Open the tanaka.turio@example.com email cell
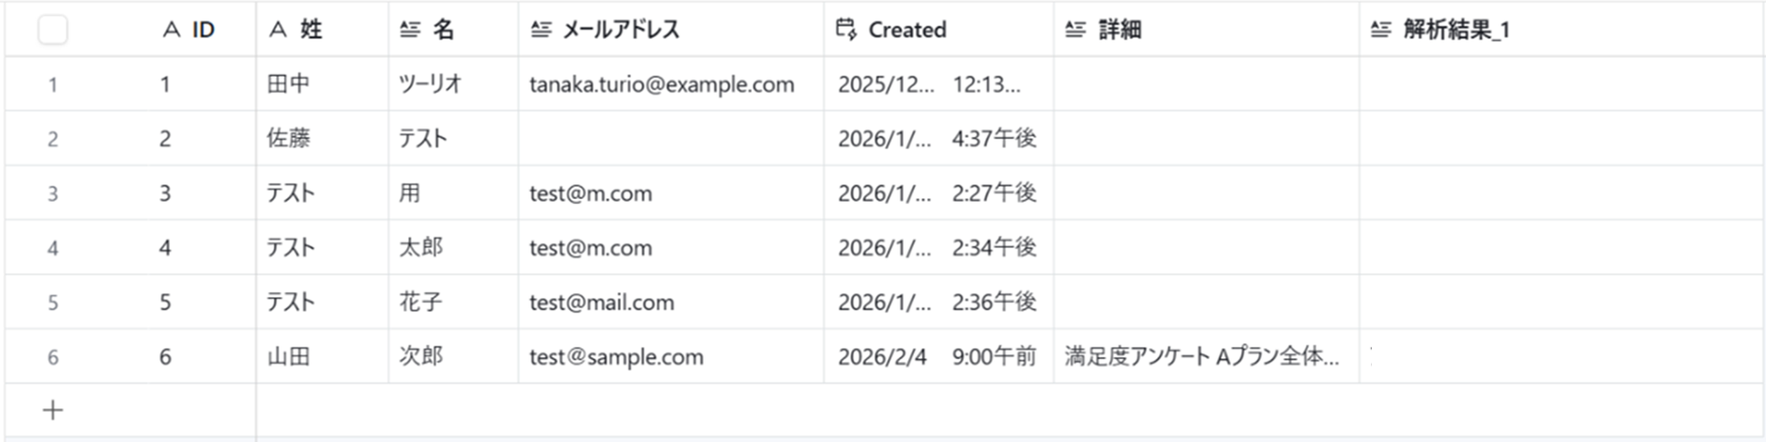 click(671, 84)
